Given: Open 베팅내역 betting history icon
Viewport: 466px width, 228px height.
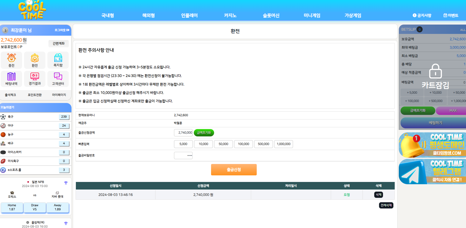Looking at the screenshot, I should coord(11,77).
